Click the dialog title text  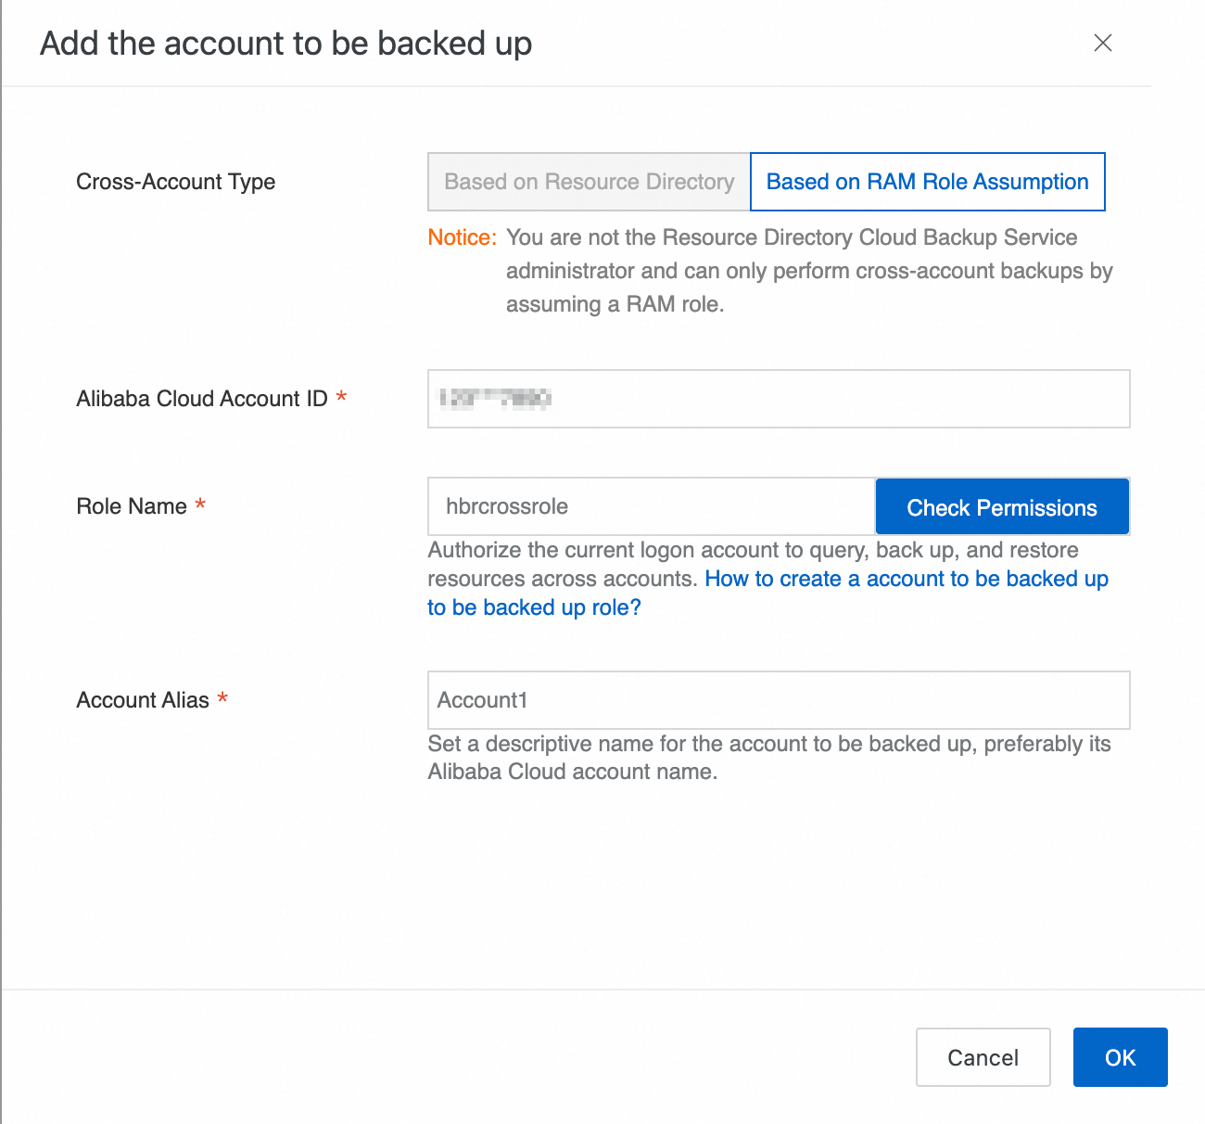tap(285, 44)
